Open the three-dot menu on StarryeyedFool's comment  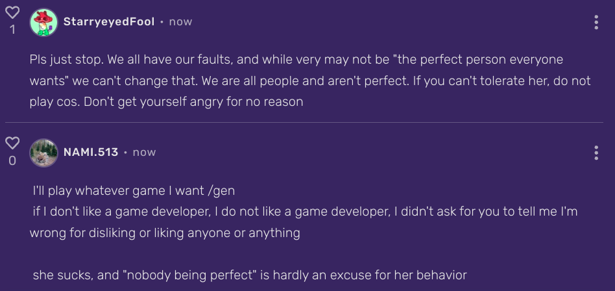click(596, 22)
